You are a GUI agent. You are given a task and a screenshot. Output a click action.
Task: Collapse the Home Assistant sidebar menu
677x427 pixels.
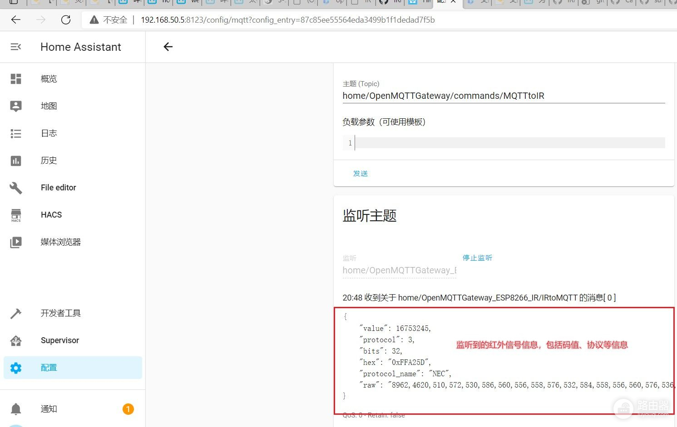click(x=16, y=47)
